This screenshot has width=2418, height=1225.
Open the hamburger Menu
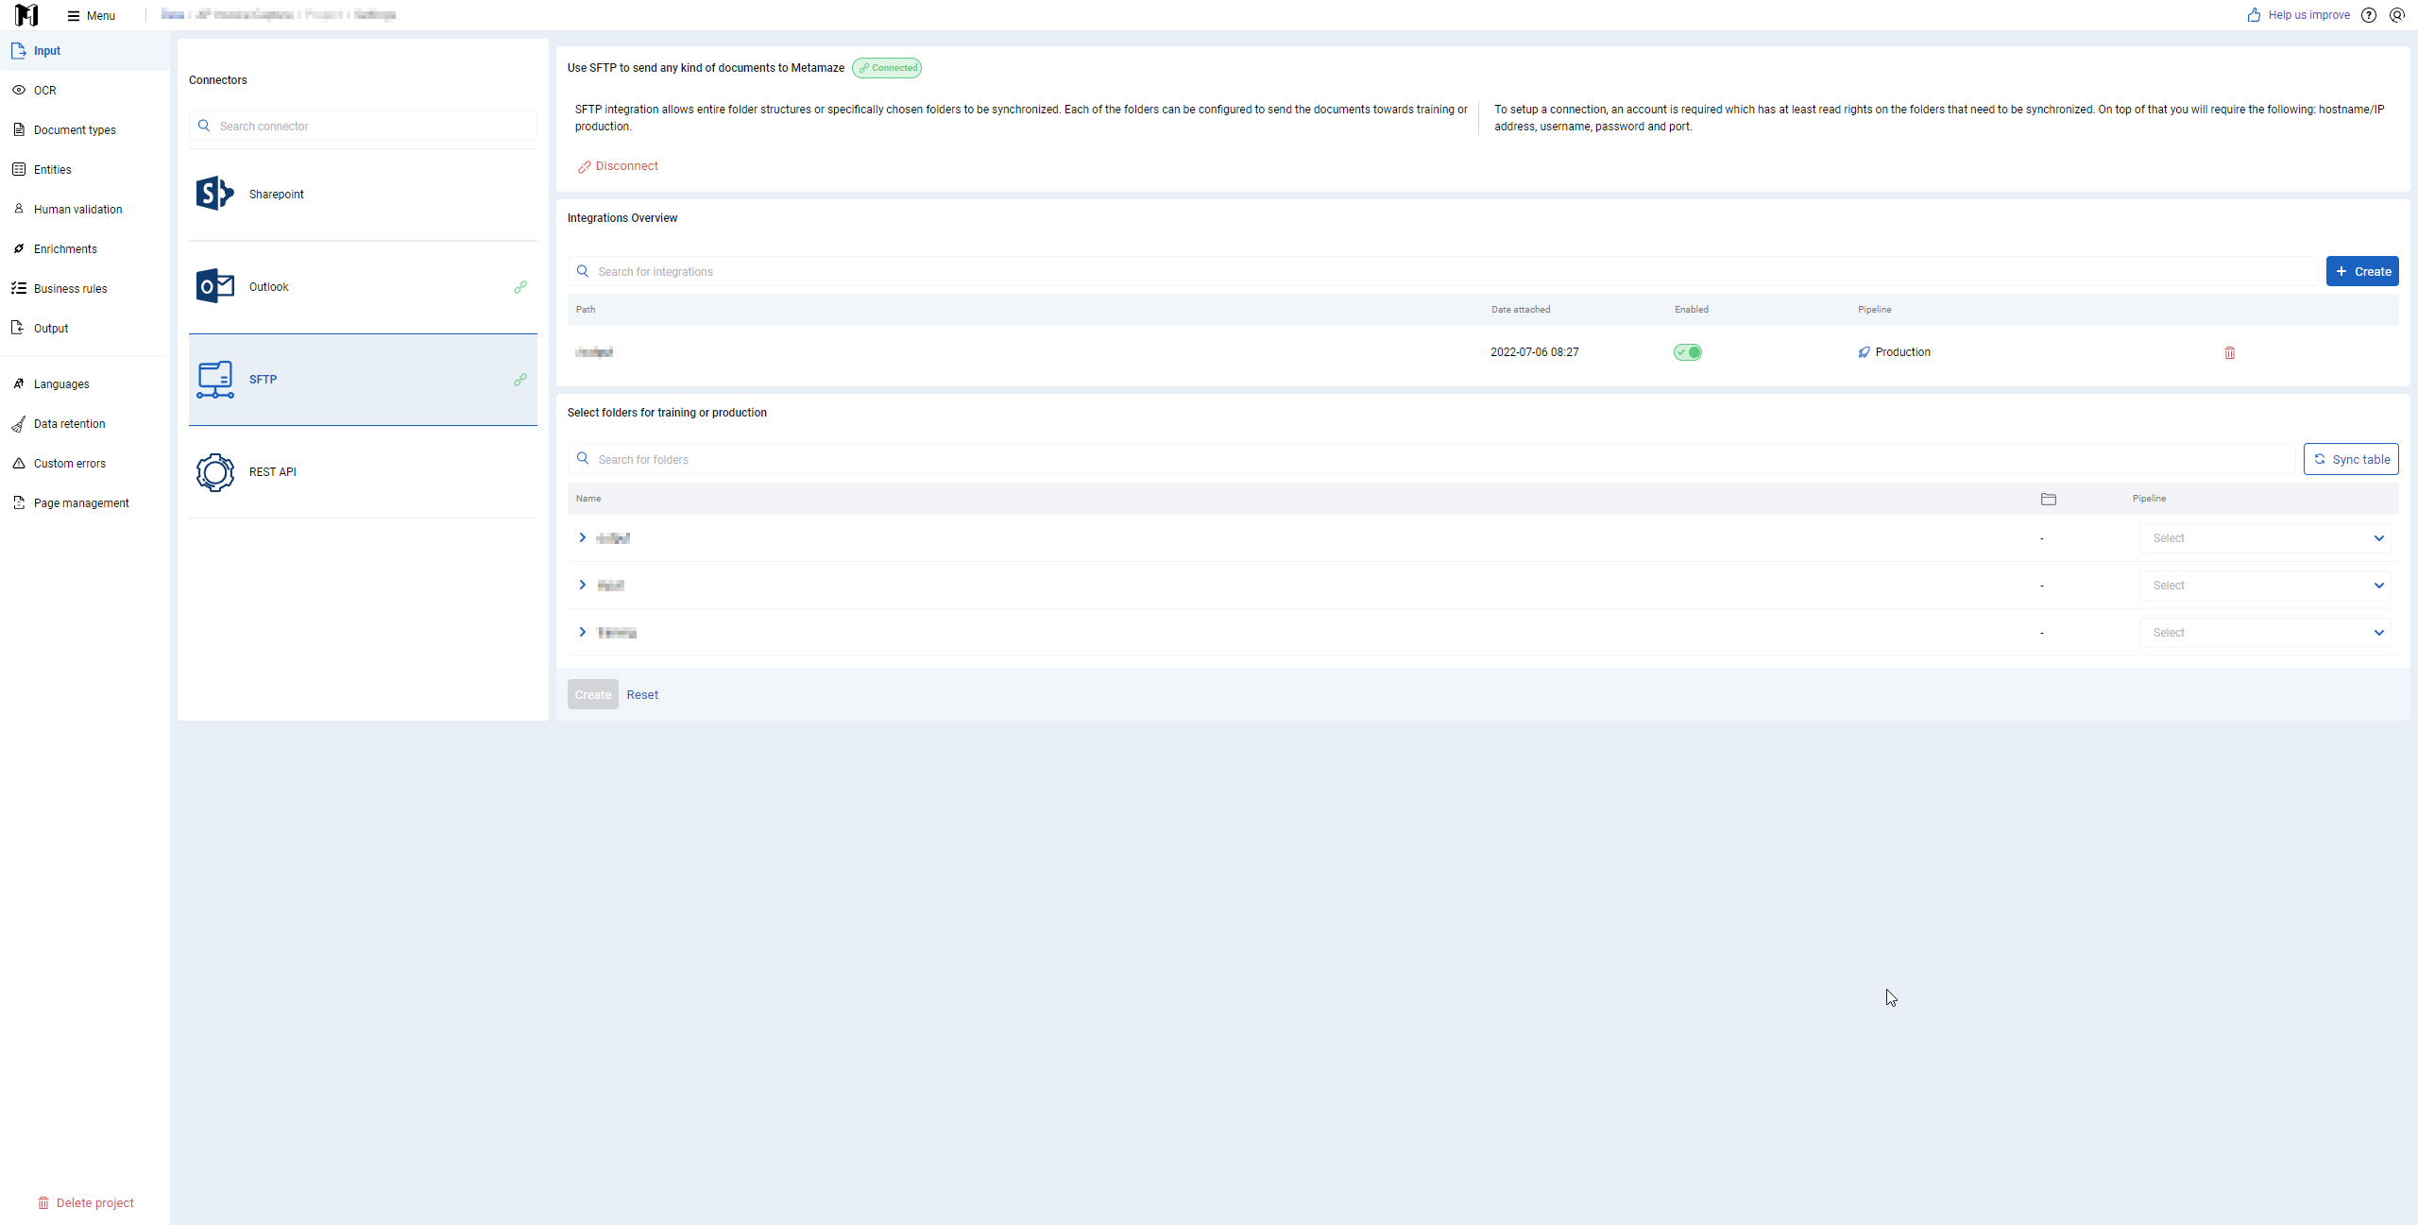tap(92, 15)
